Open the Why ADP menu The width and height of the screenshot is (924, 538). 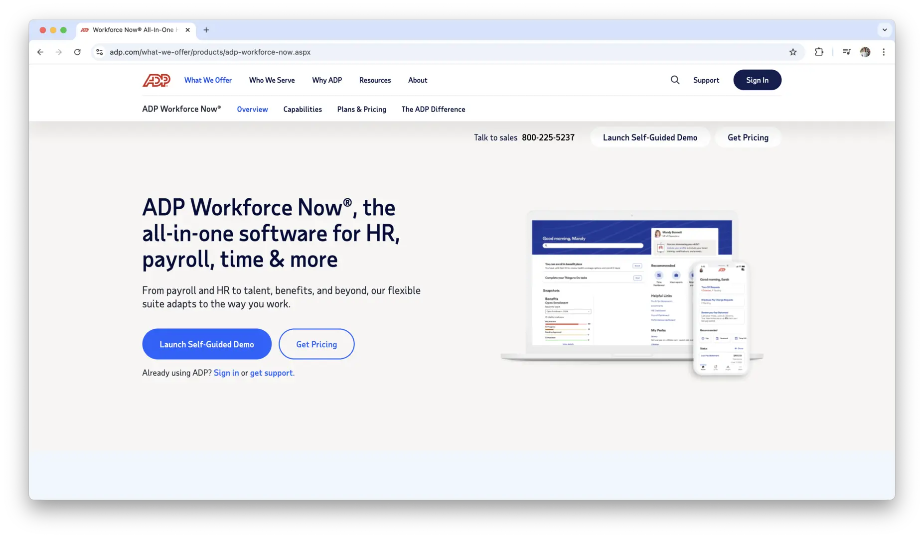(x=327, y=80)
